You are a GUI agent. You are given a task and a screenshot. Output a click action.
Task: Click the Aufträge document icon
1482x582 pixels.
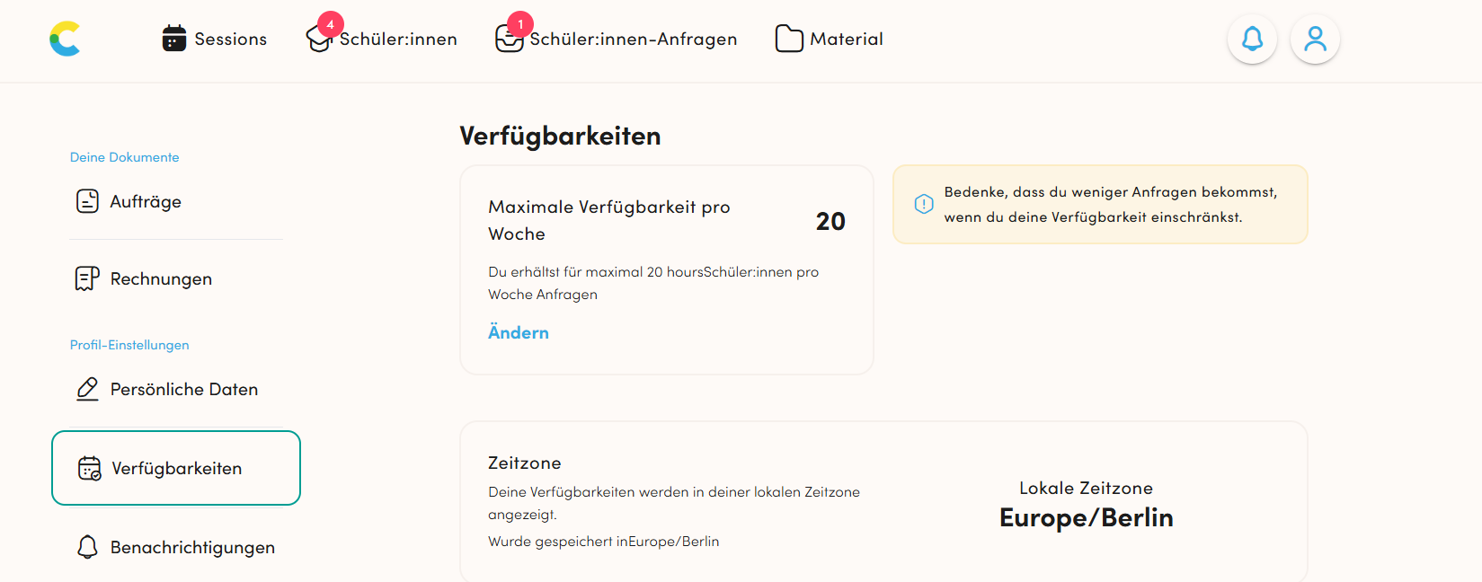pyautogui.click(x=87, y=201)
